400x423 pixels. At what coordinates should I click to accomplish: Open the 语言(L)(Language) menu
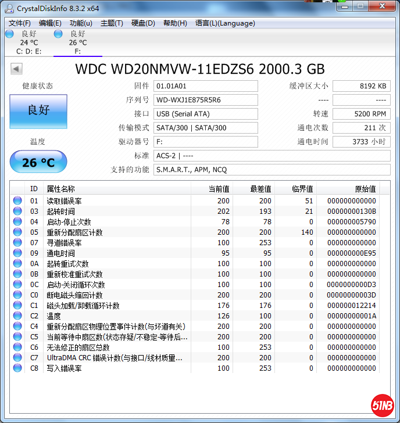[225, 23]
